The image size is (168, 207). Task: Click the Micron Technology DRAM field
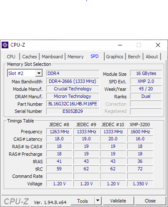coord(73,96)
